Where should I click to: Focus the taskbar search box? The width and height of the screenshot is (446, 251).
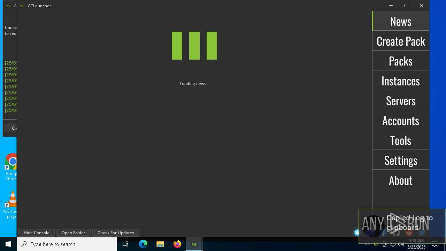pyautogui.click(x=67, y=244)
